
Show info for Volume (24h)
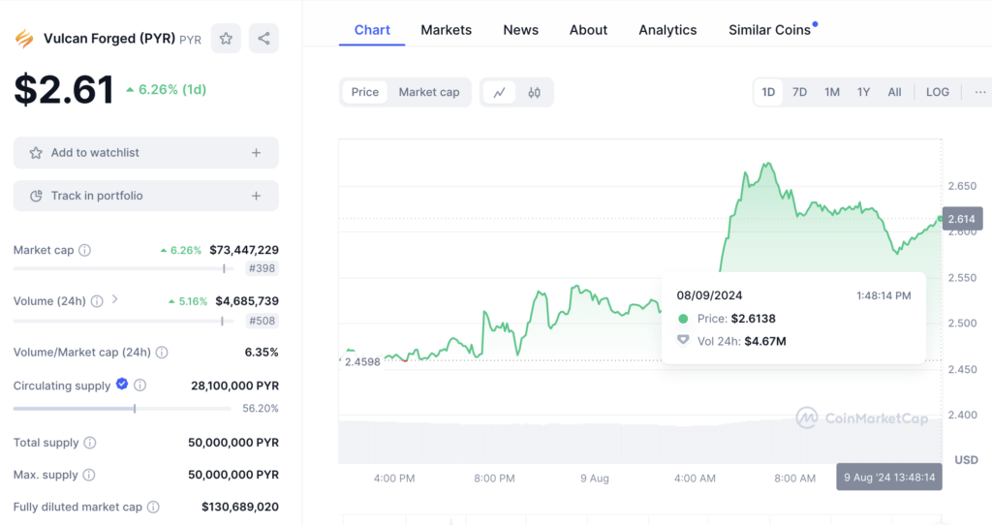point(97,301)
